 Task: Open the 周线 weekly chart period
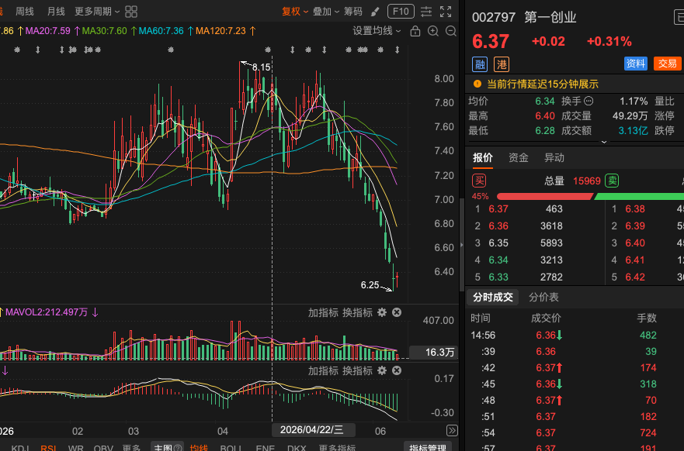pyautogui.click(x=24, y=12)
